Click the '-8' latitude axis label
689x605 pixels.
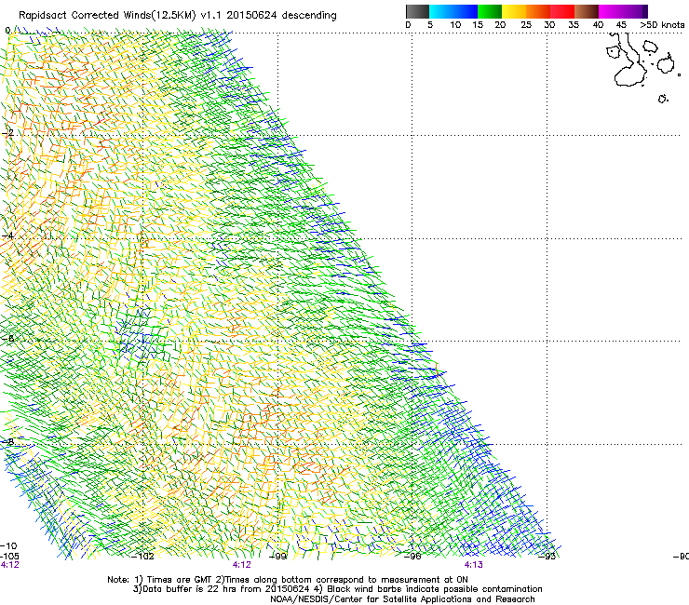8,441
